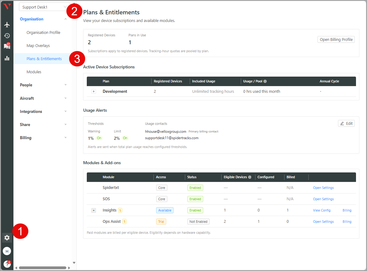The width and height of the screenshot is (367, 271).
Task: Click the Configured column header
Action: click(x=266, y=177)
